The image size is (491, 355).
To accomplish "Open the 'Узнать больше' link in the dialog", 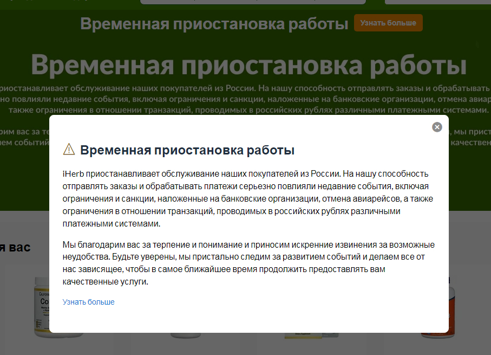I will [x=88, y=302].
